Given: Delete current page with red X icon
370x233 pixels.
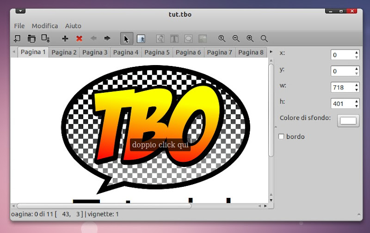Looking at the screenshot, I should 79,39.
